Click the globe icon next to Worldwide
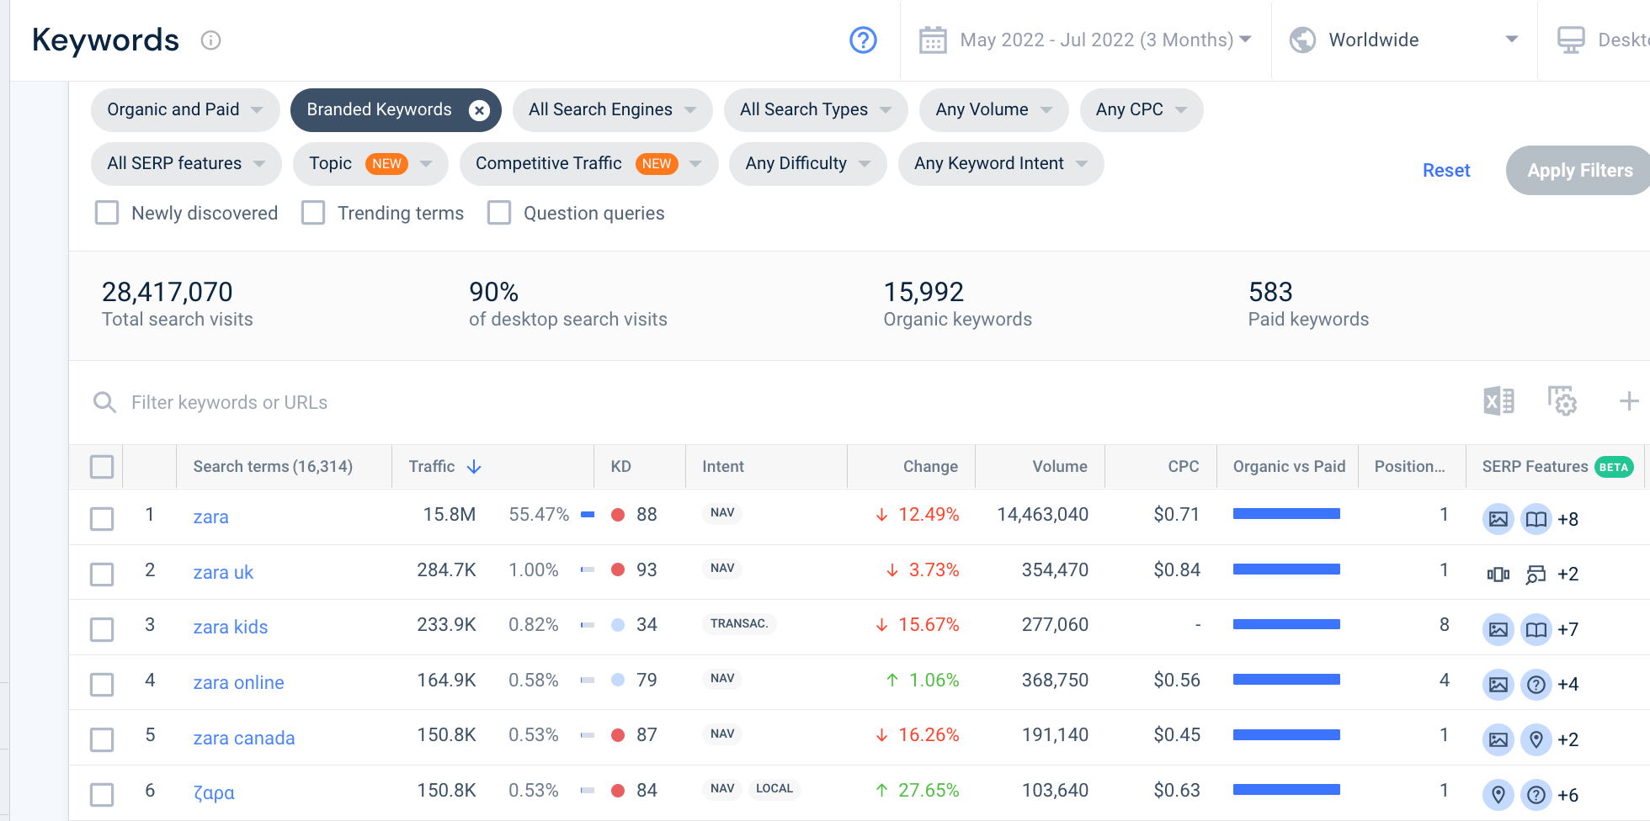The image size is (1650, 821). pos(1302,40)
